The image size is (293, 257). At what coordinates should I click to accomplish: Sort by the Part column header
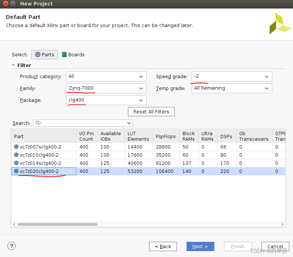[44, 136]
